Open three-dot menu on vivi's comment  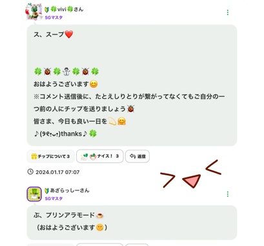point(228,12)
